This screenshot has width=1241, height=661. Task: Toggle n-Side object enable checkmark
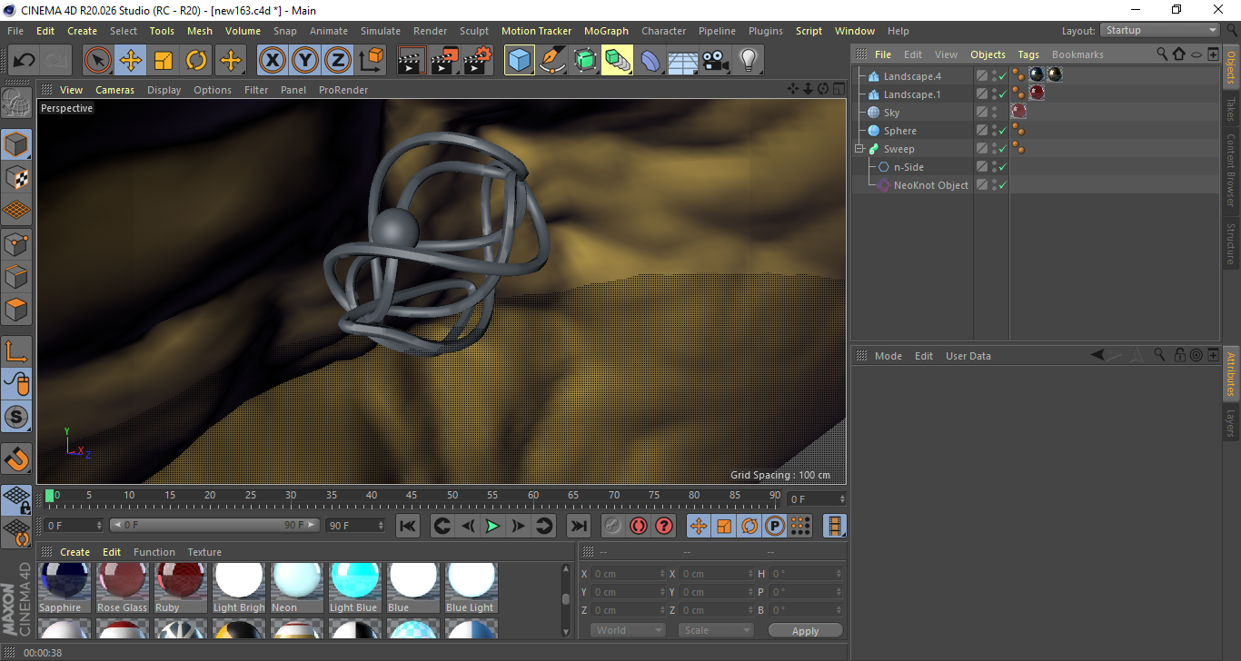click(x=1002, y=167)
